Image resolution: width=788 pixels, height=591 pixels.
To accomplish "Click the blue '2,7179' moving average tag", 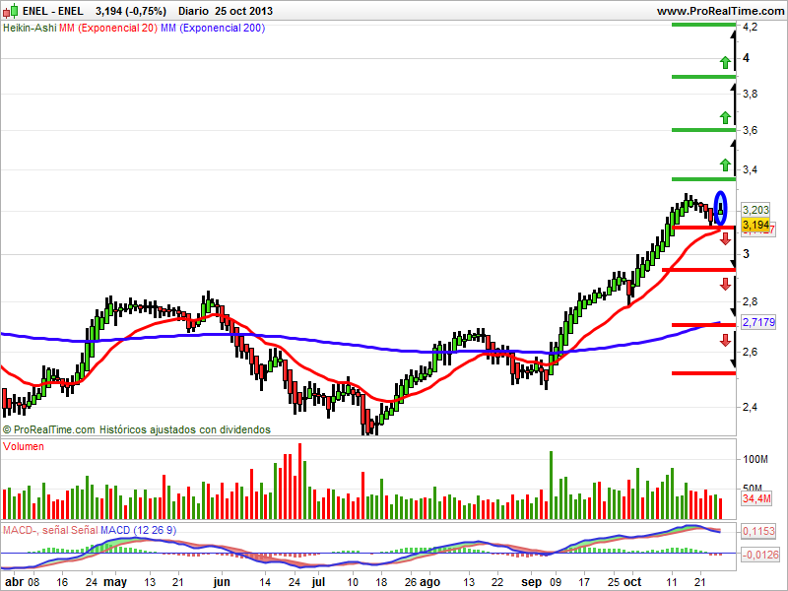I will tap(758, 322).
